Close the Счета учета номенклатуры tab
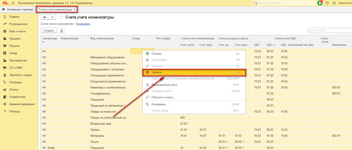The image size is (352, 150). coord(74,10)
